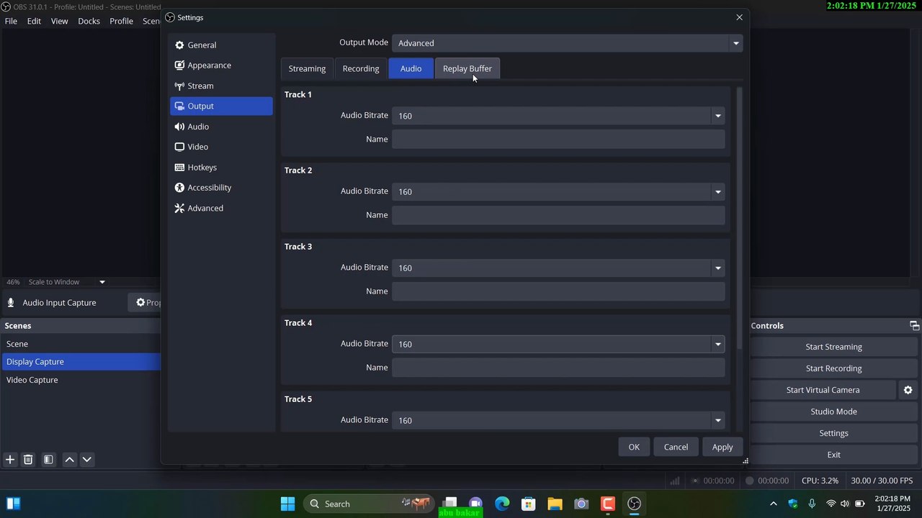Image resolution: width=922 pixels, height=518 pixels.
Task: Switch to the Replay Buffer tab
Action: [467, 68]
